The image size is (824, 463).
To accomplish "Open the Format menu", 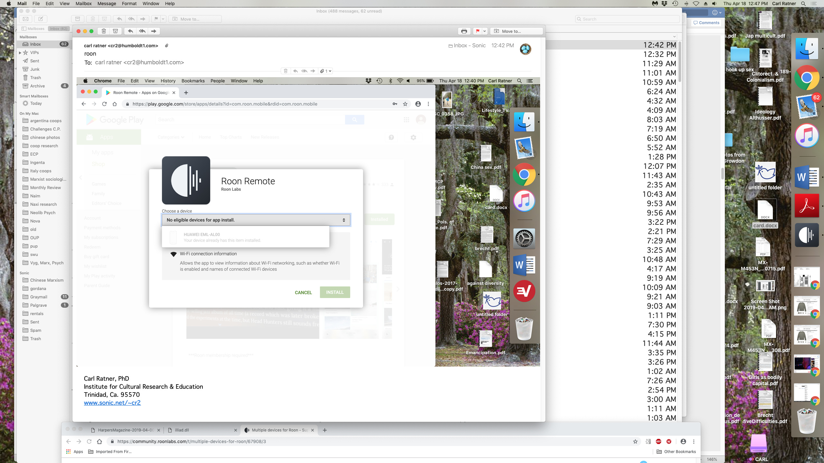I will (x=129, y=4).
